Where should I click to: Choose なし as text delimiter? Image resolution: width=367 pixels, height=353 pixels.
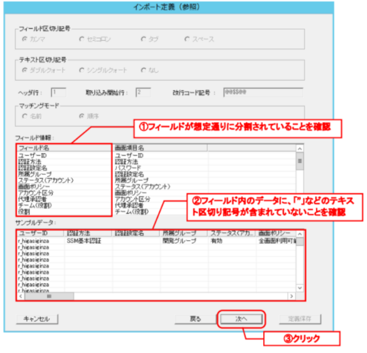coord(143,70)
